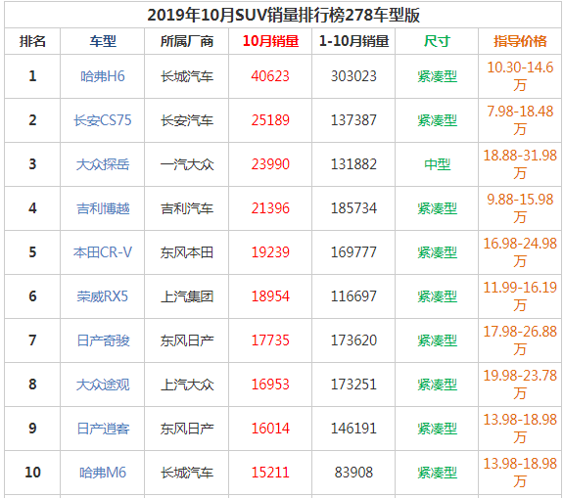Select October sales value 16014

point(270,429)
